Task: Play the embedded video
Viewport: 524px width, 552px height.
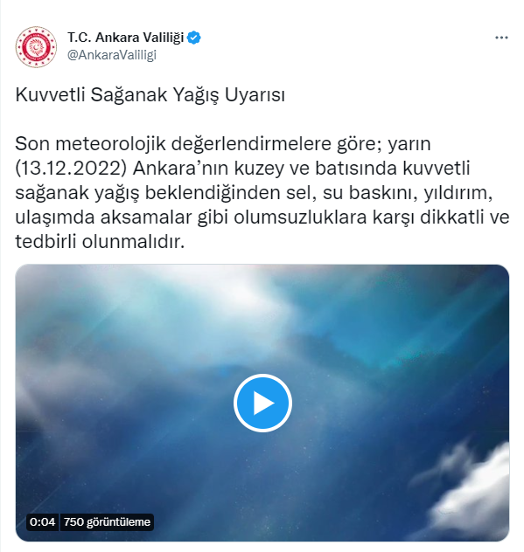Action: (262, 404)
